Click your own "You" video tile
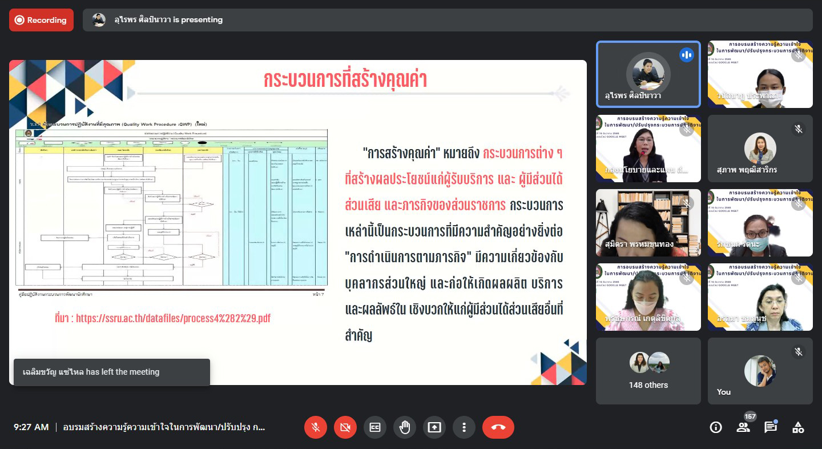Screen dimensions: 822x449 [760, 371]
